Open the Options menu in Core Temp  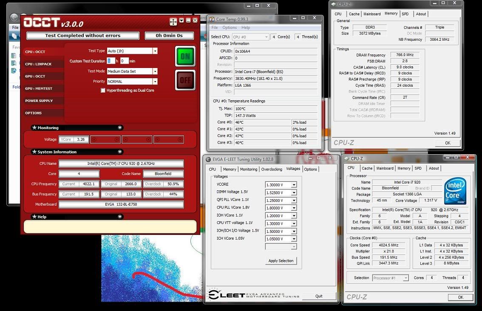point(230,27)
